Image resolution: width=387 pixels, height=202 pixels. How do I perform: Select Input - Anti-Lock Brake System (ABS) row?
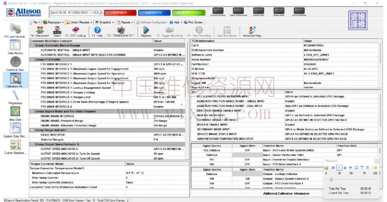click(x=284, y=150)
